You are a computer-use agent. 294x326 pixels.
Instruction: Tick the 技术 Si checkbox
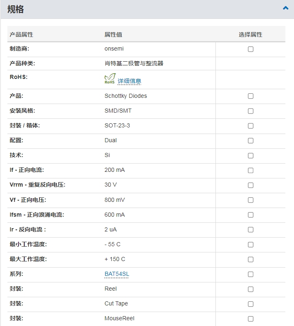pos(250,155)
